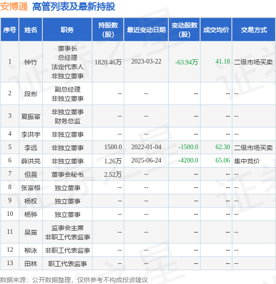
Task: Click the 交易方式 column header
Action: pyautogui.click(x=254, y=30)
